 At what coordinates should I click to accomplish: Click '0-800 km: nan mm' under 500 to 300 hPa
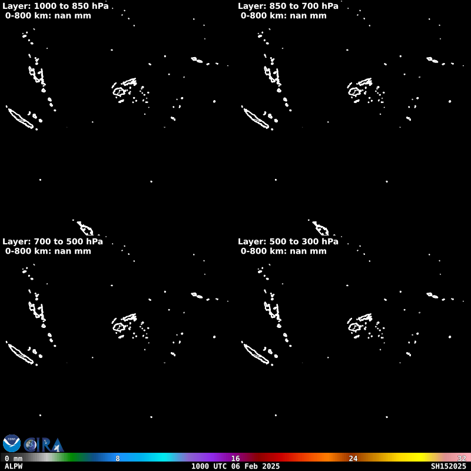click(x=284, y=251)
